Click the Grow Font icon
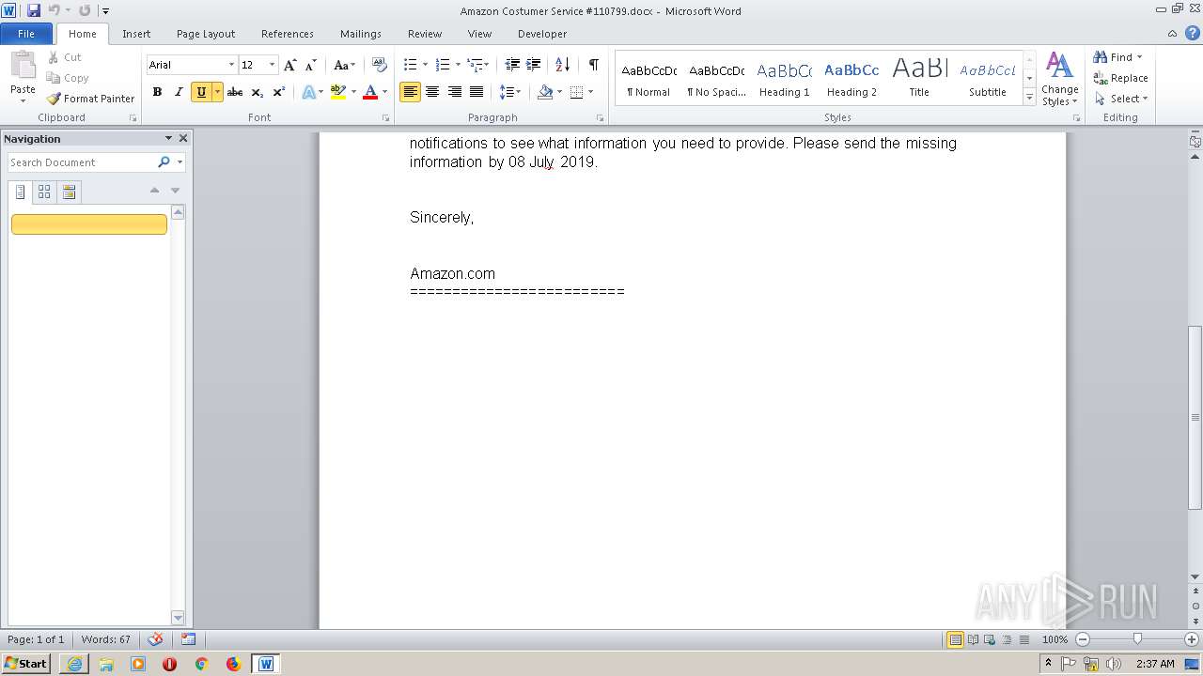The width and height of the screenshot is (1203, 676). [290, 65]
